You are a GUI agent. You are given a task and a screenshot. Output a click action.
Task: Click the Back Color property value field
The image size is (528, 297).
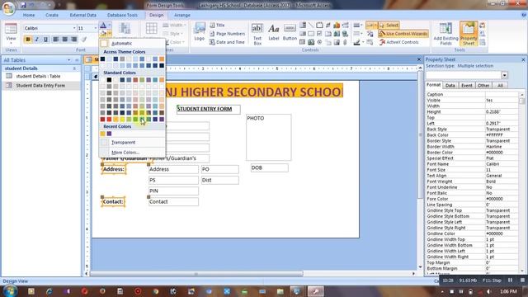(x=502, y=135)
